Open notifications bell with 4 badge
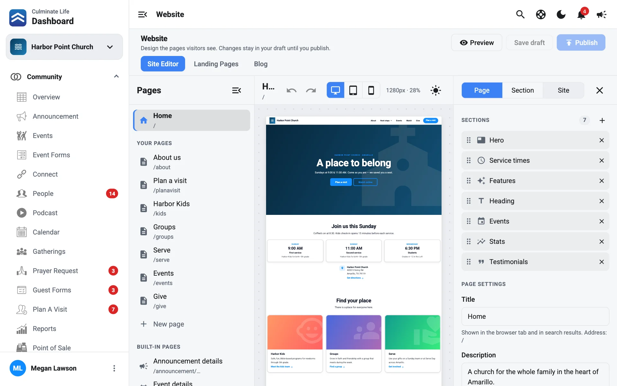Screen dimensions: 617x386 pos(581,14)
